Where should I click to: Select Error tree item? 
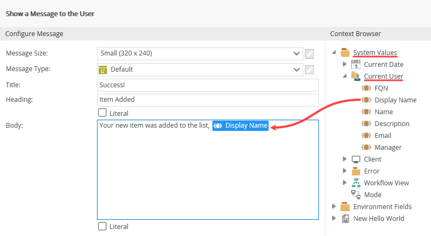coord(372,171)
